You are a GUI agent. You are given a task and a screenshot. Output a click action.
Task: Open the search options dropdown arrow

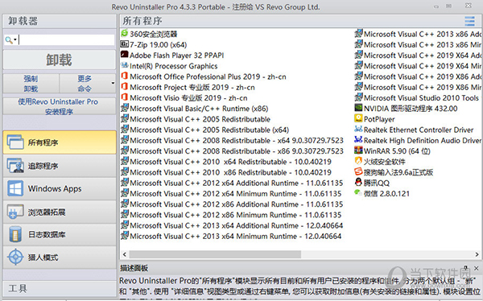pyautogui.click(x=15, y=40)
